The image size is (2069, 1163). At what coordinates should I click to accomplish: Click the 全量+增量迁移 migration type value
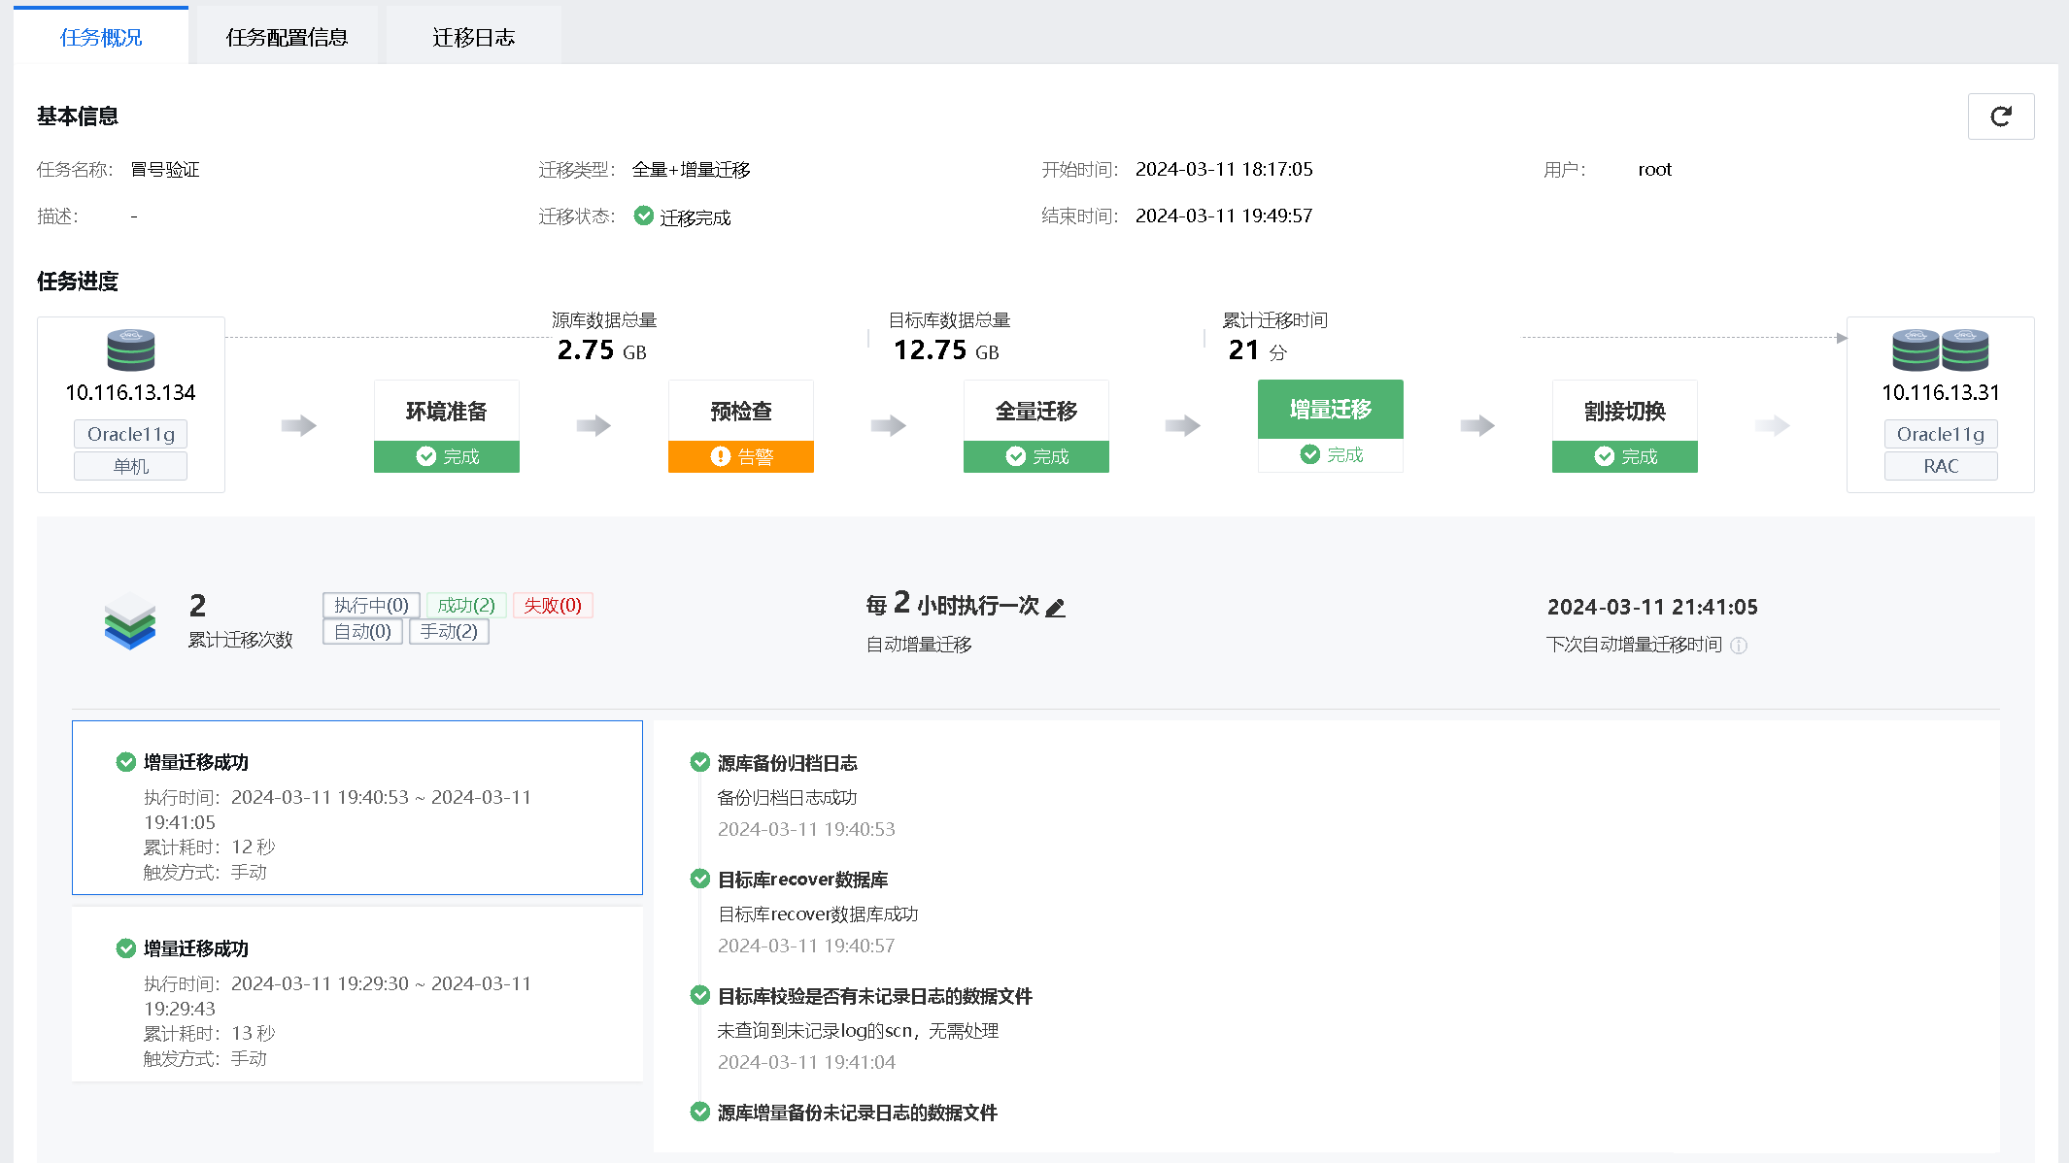click(692, 170)
